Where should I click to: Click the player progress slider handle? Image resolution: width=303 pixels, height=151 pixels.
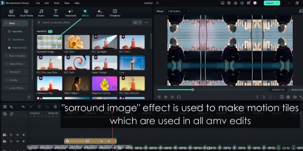tap(193, 90)
